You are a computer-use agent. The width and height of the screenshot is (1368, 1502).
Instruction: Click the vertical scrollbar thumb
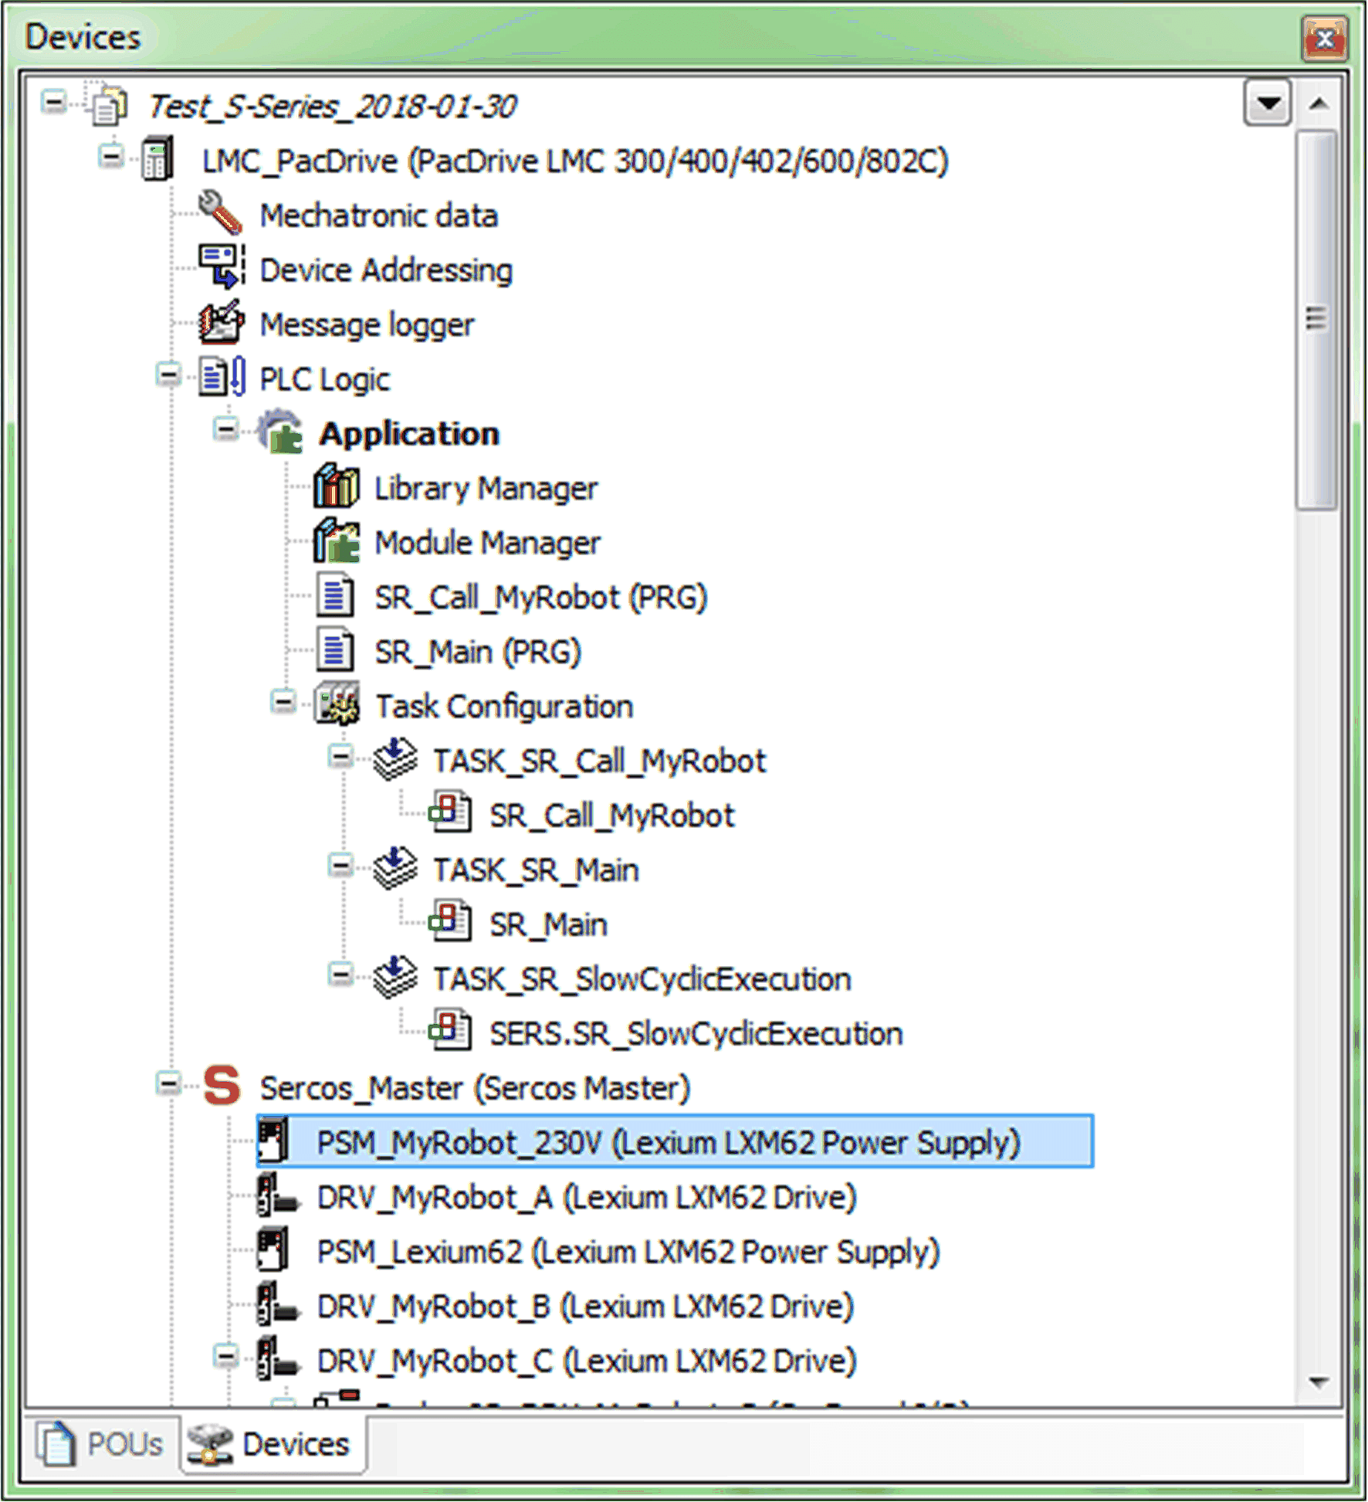pyautogui.click(x=1317, y=320)
